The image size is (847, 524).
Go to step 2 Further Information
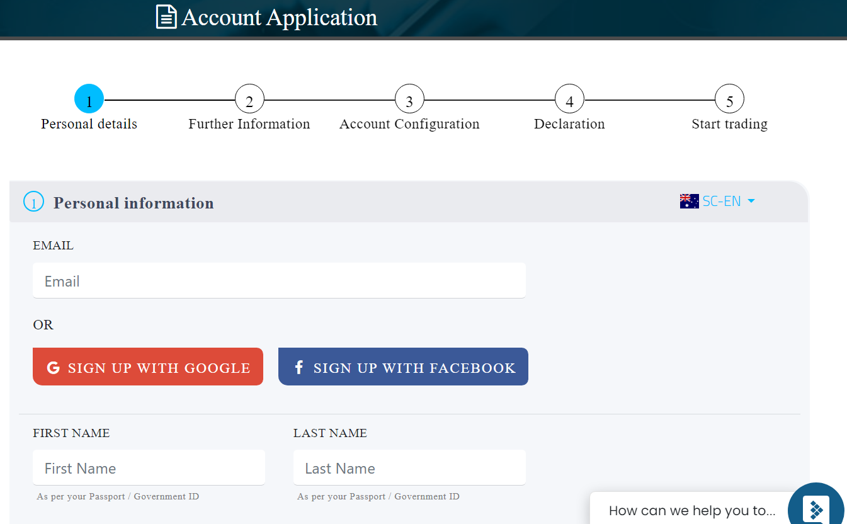(249, 100)
